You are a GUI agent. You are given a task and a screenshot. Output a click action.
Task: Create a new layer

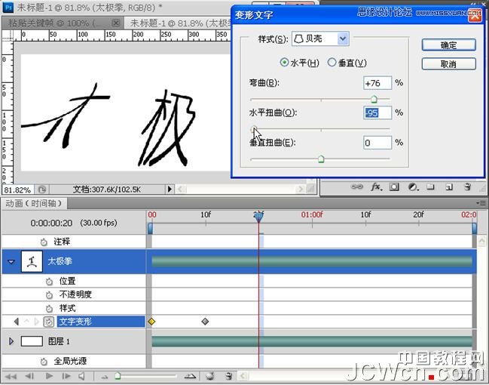449,187
